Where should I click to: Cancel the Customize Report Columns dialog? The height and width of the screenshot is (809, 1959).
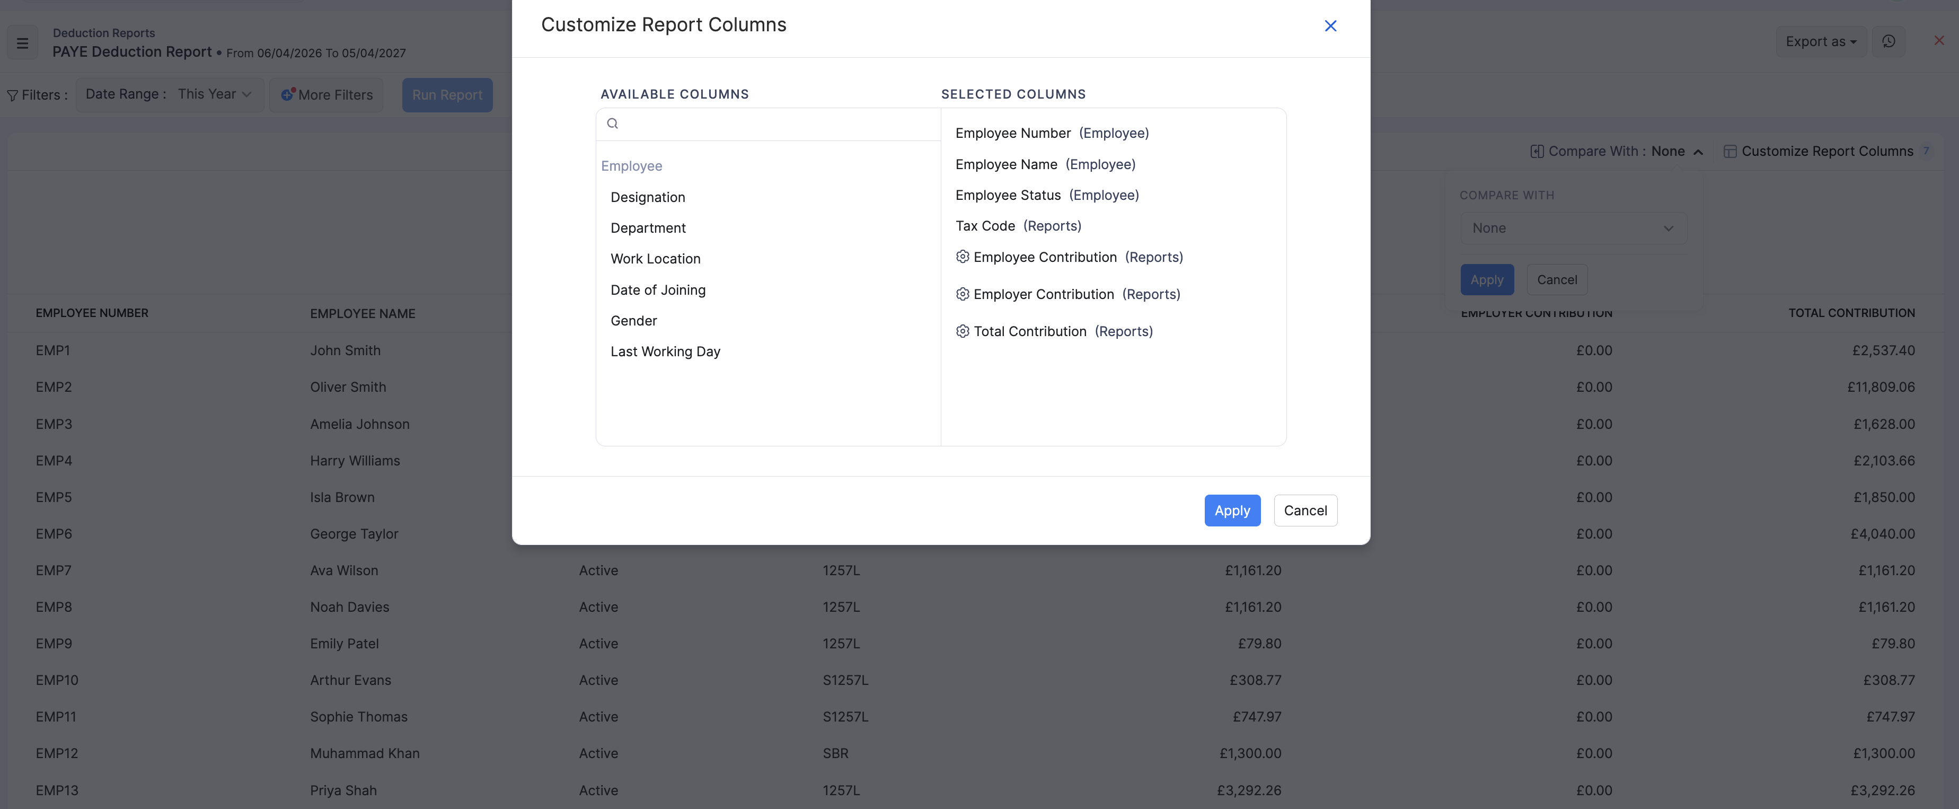click(x=1305, y=511)
